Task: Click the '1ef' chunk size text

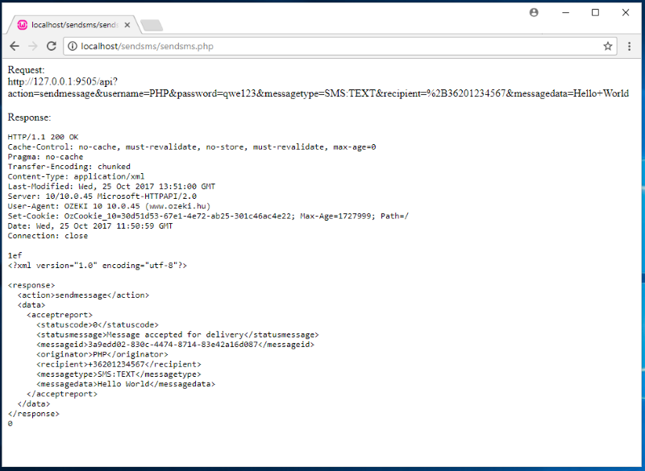Action: pos(15,255)
